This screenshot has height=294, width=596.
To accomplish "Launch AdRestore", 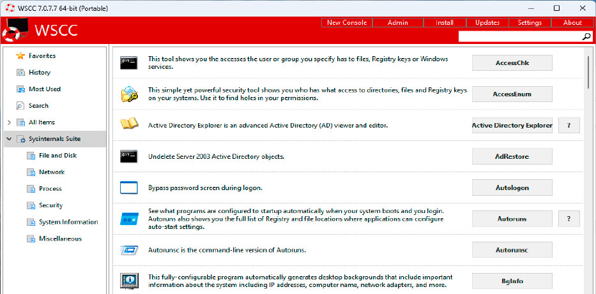I will 512,156.
